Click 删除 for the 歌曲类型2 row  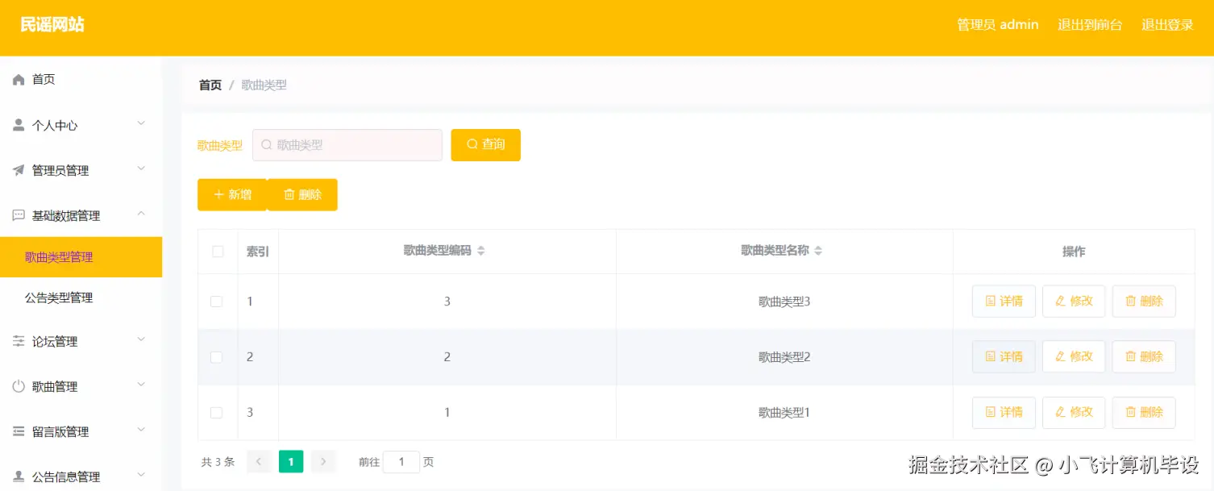tap(1144, 357)
